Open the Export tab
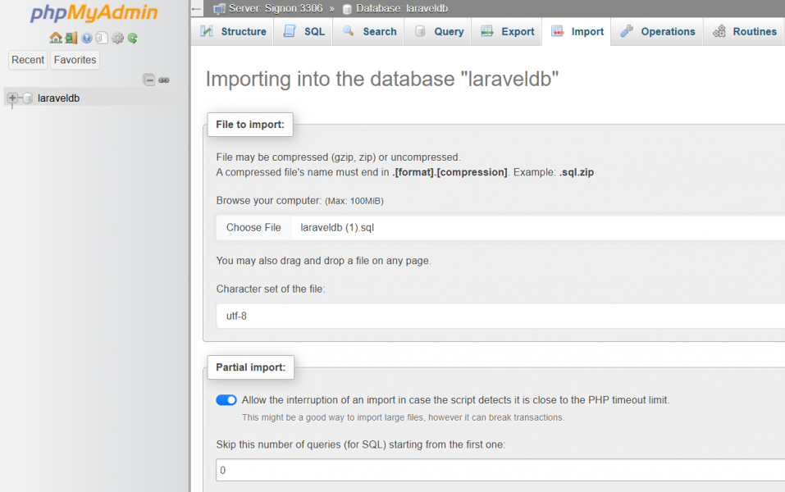785x492 pixels. coord(508,32)
